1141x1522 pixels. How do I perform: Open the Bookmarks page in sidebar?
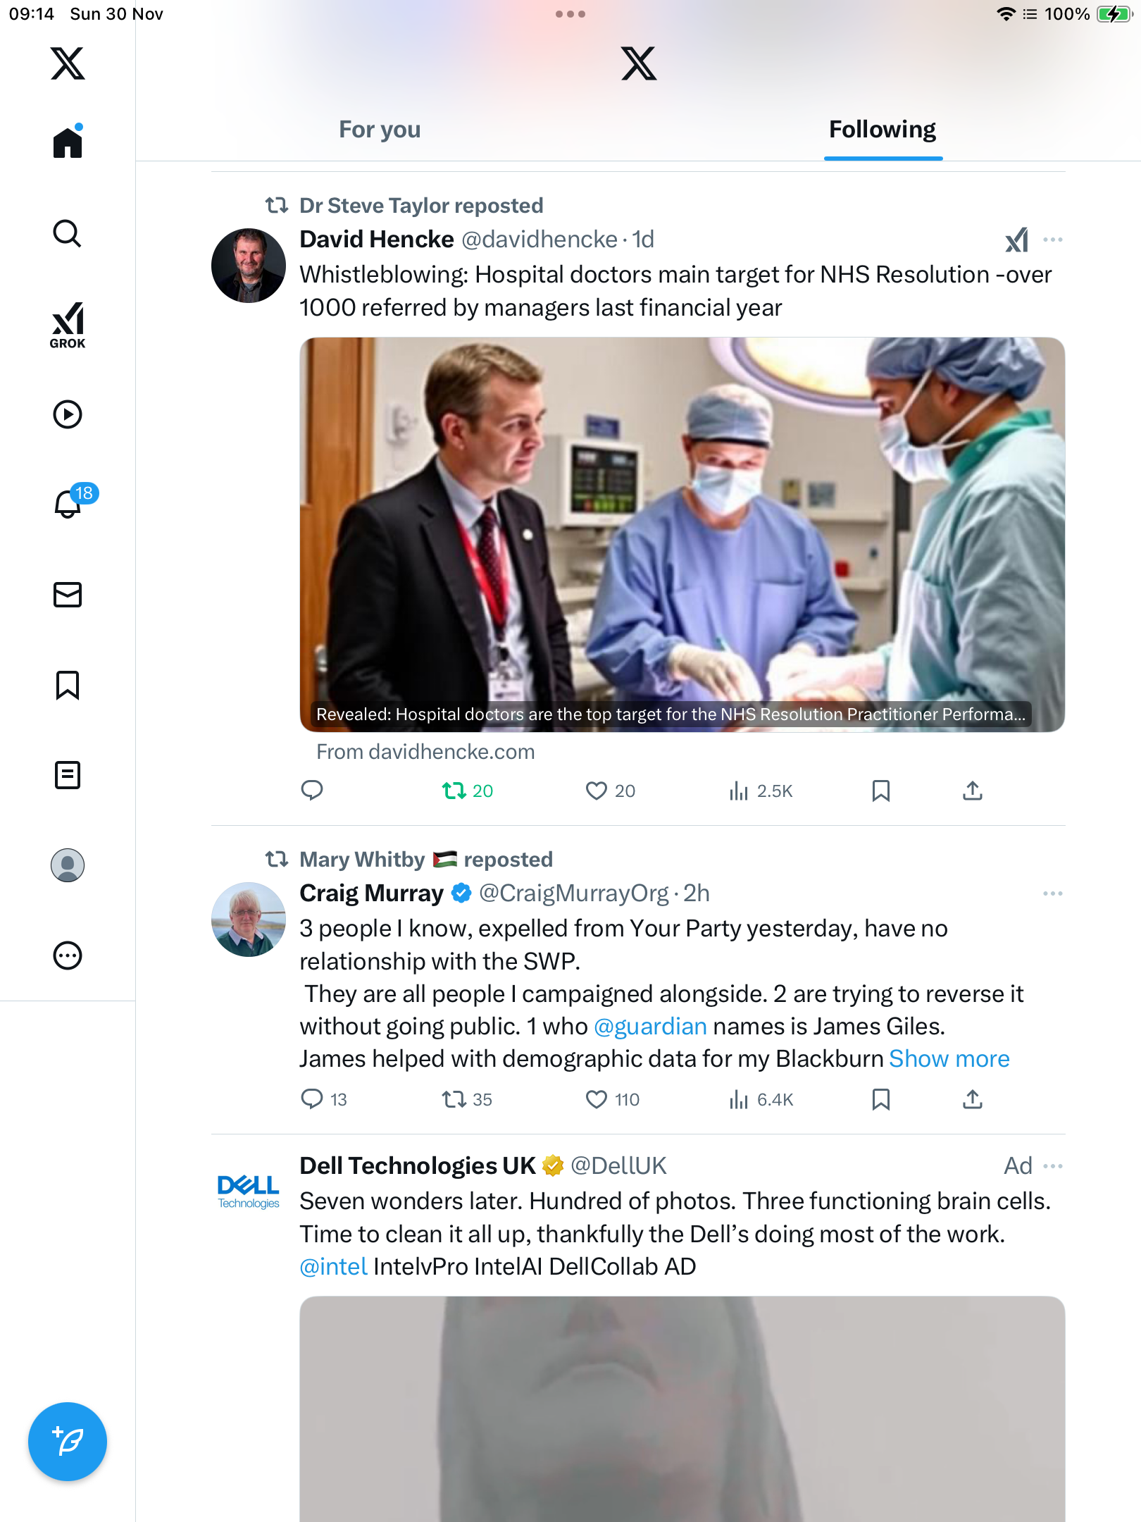click(68, 685)
